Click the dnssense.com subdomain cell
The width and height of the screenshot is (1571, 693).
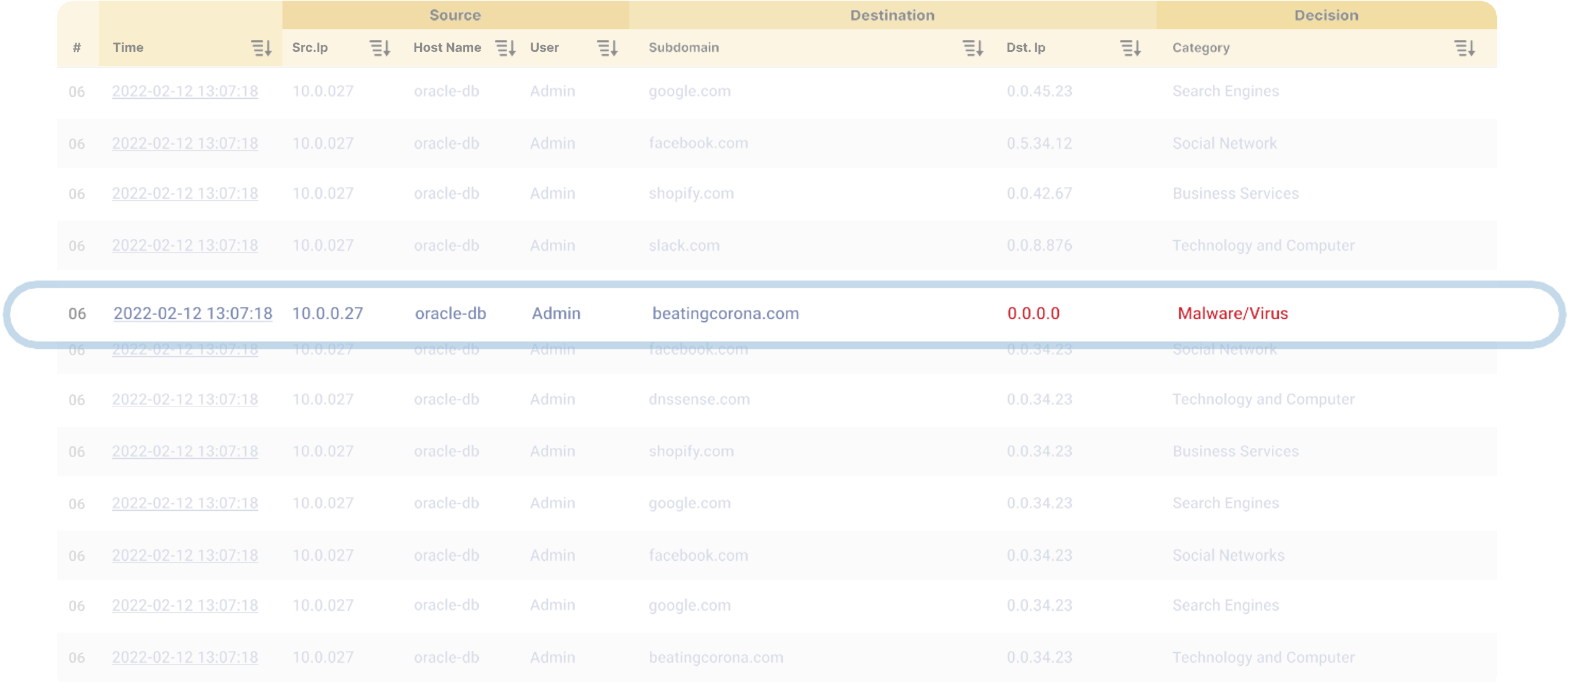[699, 399]
